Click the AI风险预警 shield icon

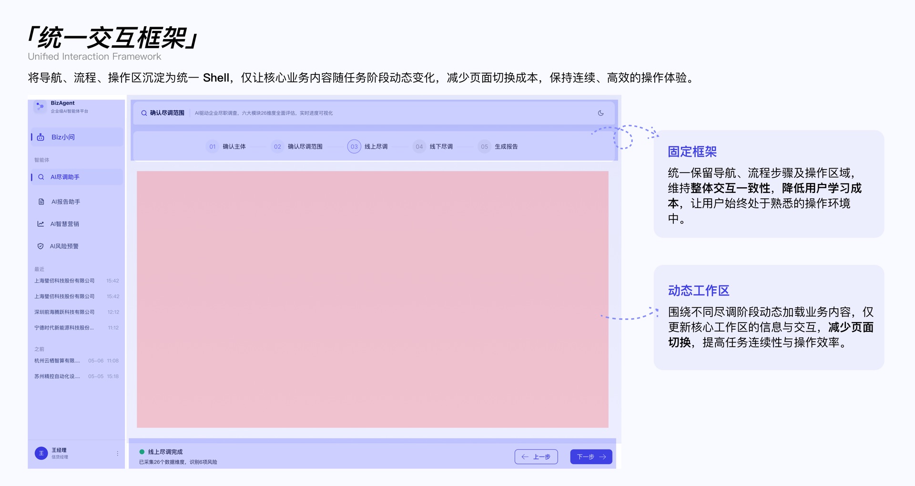click(x=41, y=246)
